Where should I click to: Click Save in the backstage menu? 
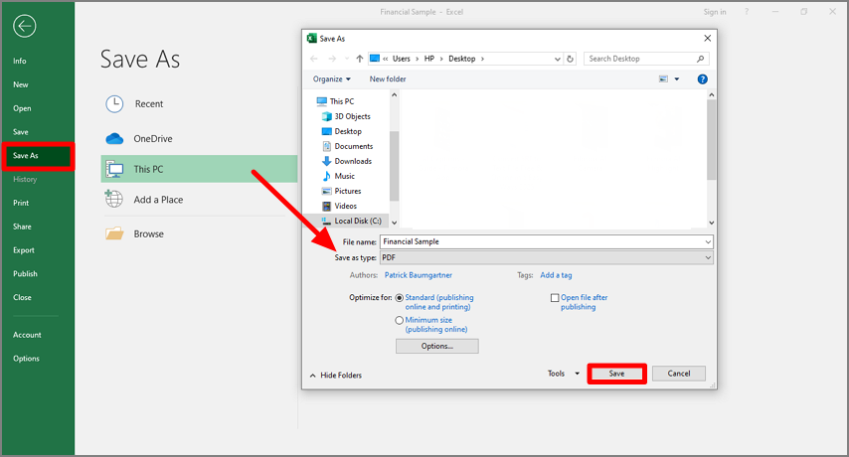click(x=21, y=132)
